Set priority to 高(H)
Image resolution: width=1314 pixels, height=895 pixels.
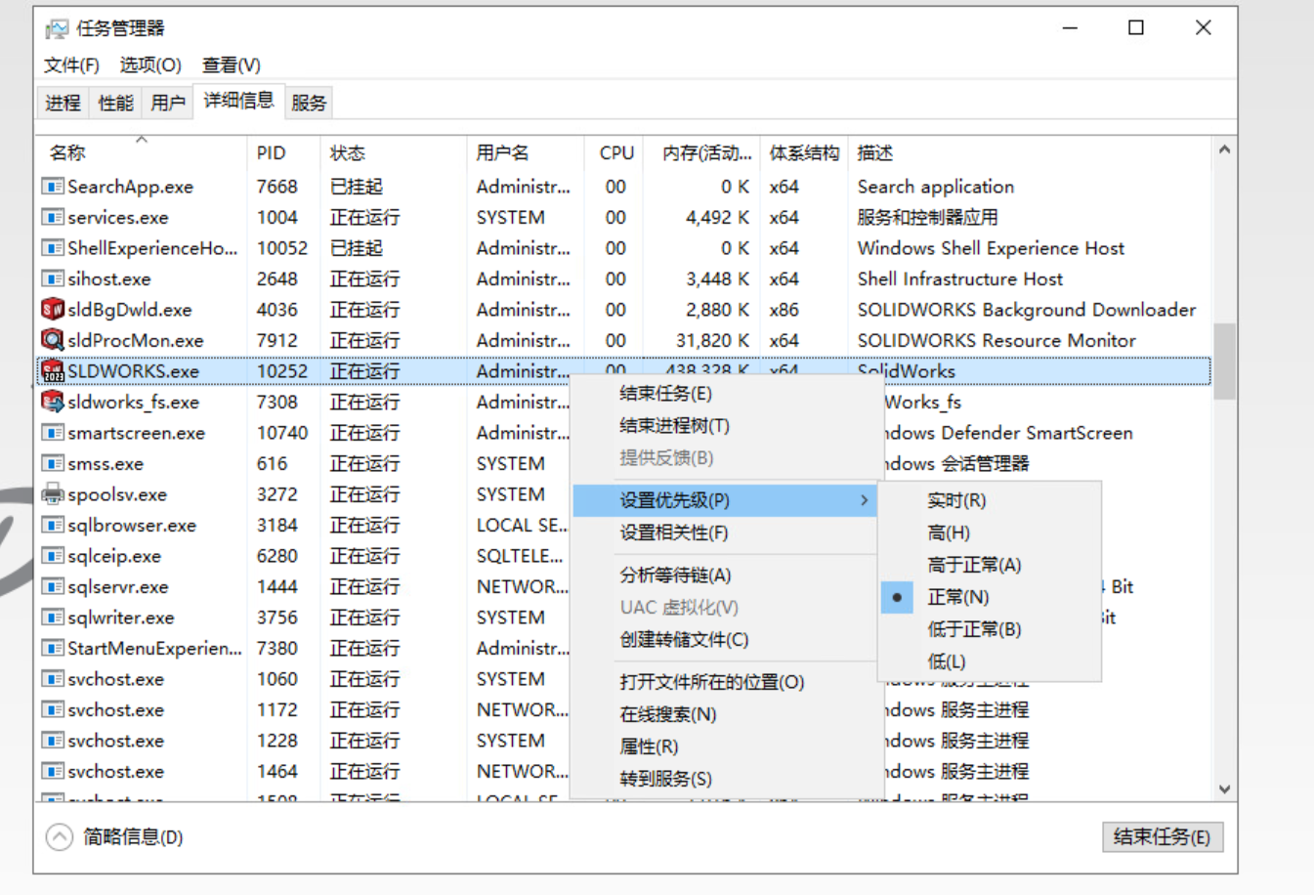[990, 533]
